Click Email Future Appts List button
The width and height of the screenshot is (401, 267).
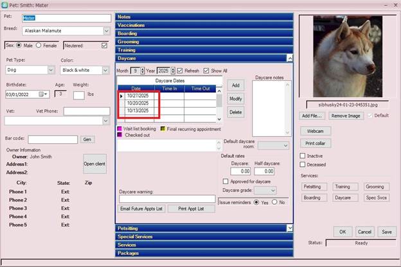pos(141,209)
